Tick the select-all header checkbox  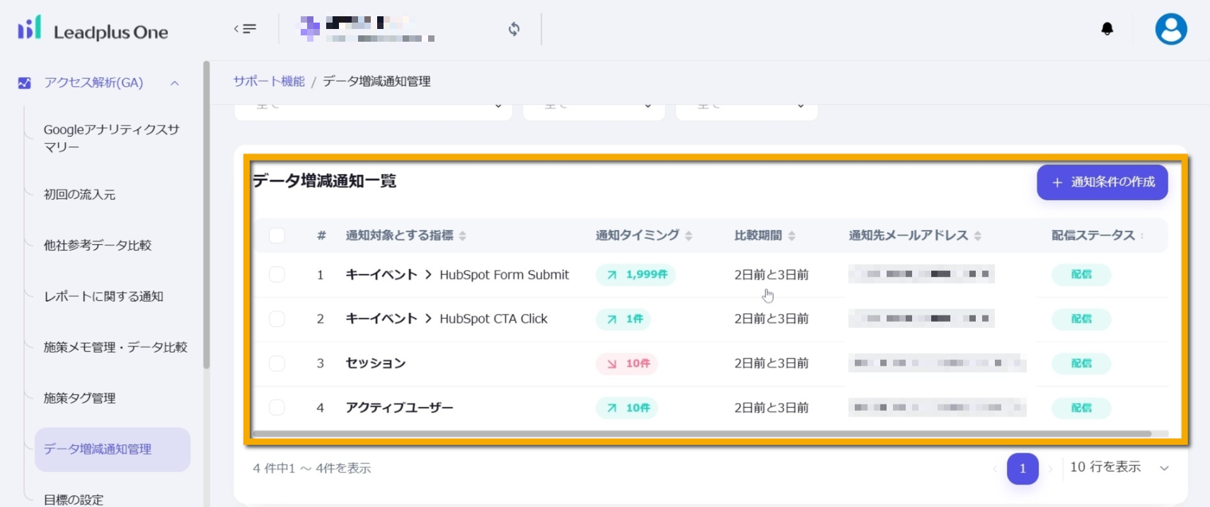[277, 235]
